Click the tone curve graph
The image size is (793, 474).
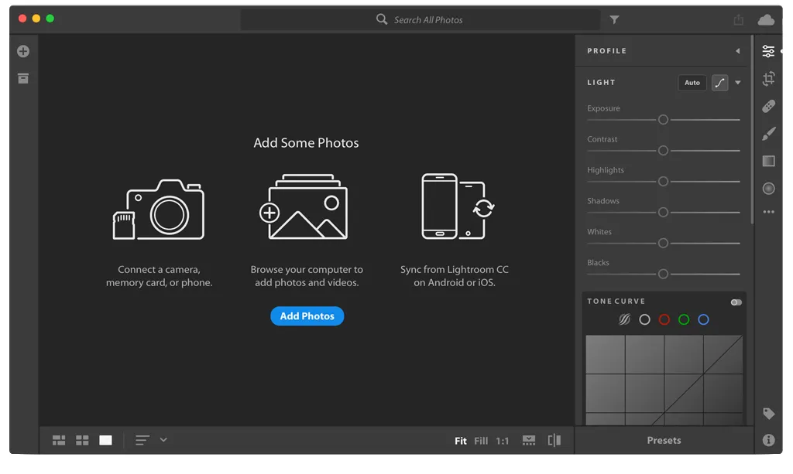pyautogui.click(x=664, y=380)
